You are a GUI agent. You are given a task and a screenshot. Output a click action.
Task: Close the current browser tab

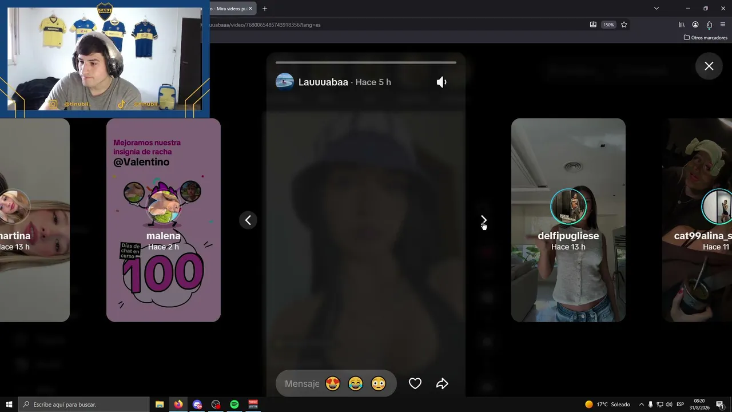pyautogui.click(x=250, y=9)
